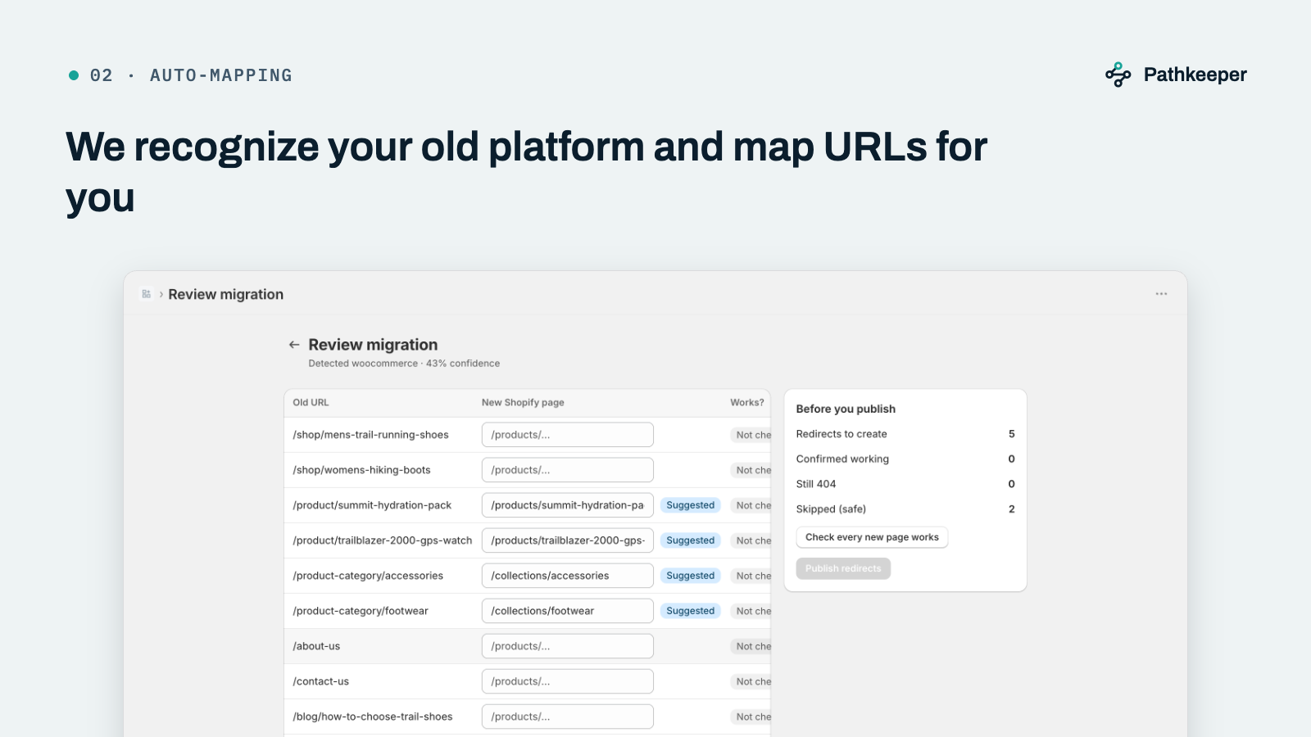Select the /shop/mens-trail-running-shoes old URL
1311x737 pixels.
coord(370,435)
